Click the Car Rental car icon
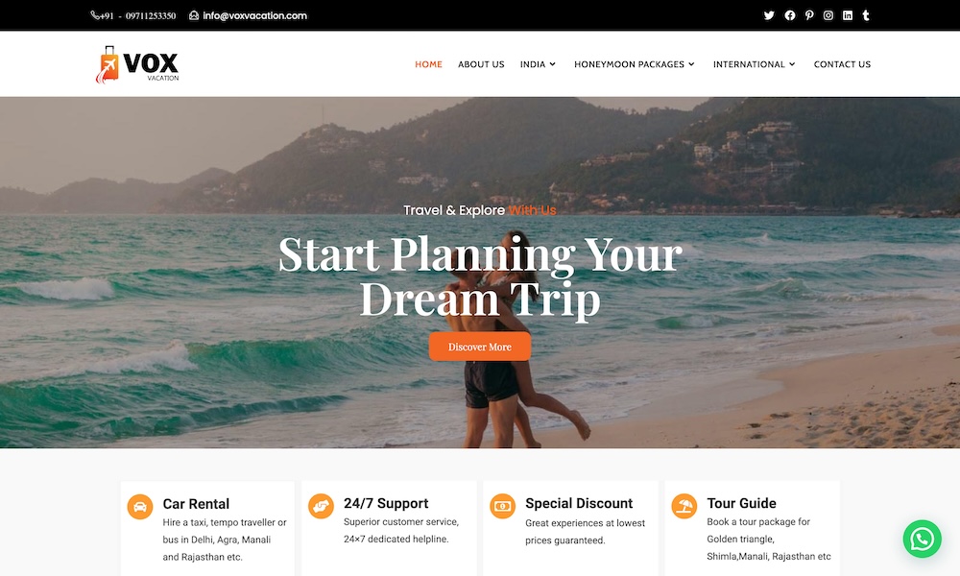Viewport: 960px width, 576px height. coord(139,507)
